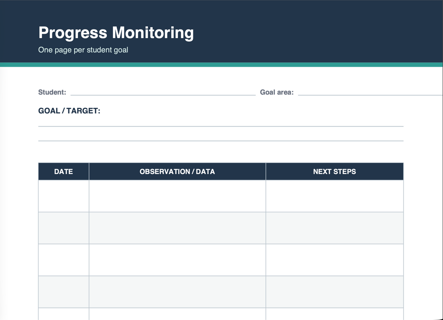This screenshot has width=443, height=320.
Task: Click the 'One page per student goal' subtitle
Action: coord(83,50)
